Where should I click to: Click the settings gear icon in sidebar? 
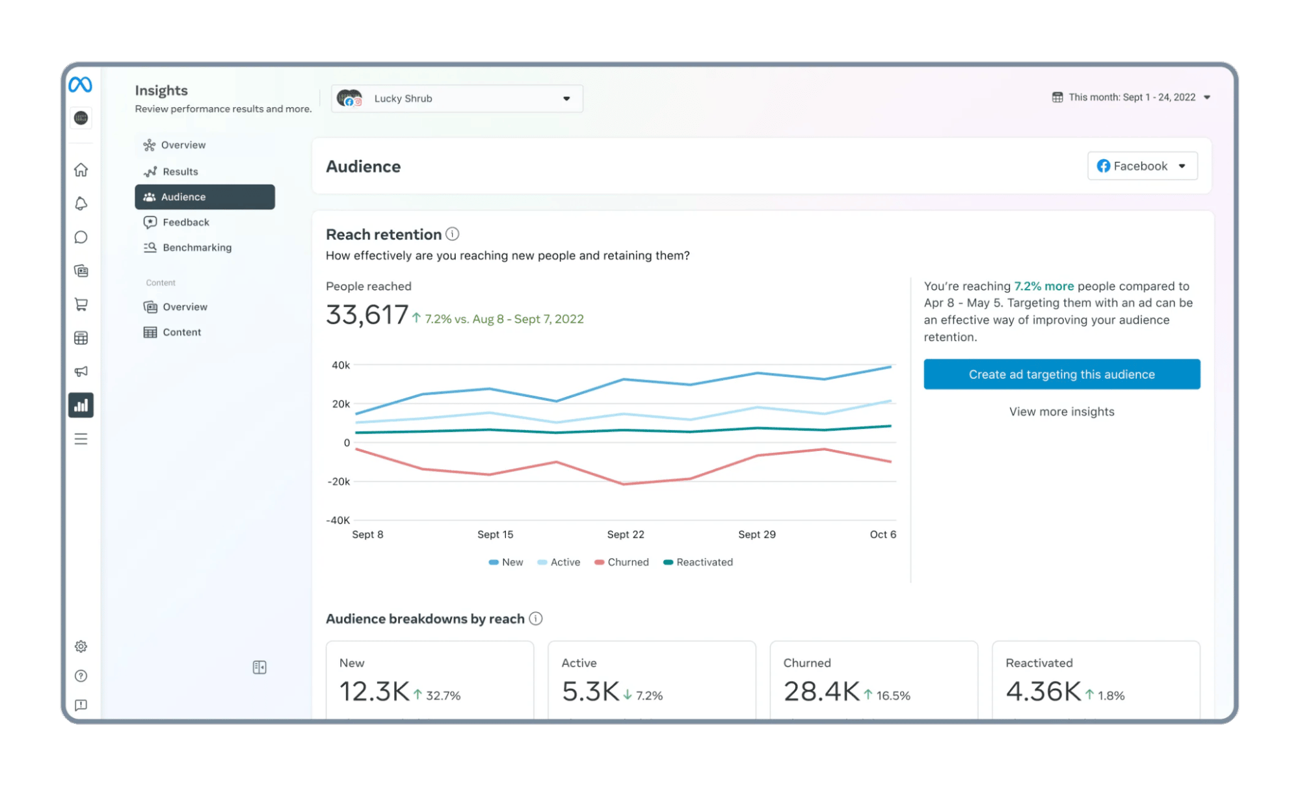click(81, 647)
